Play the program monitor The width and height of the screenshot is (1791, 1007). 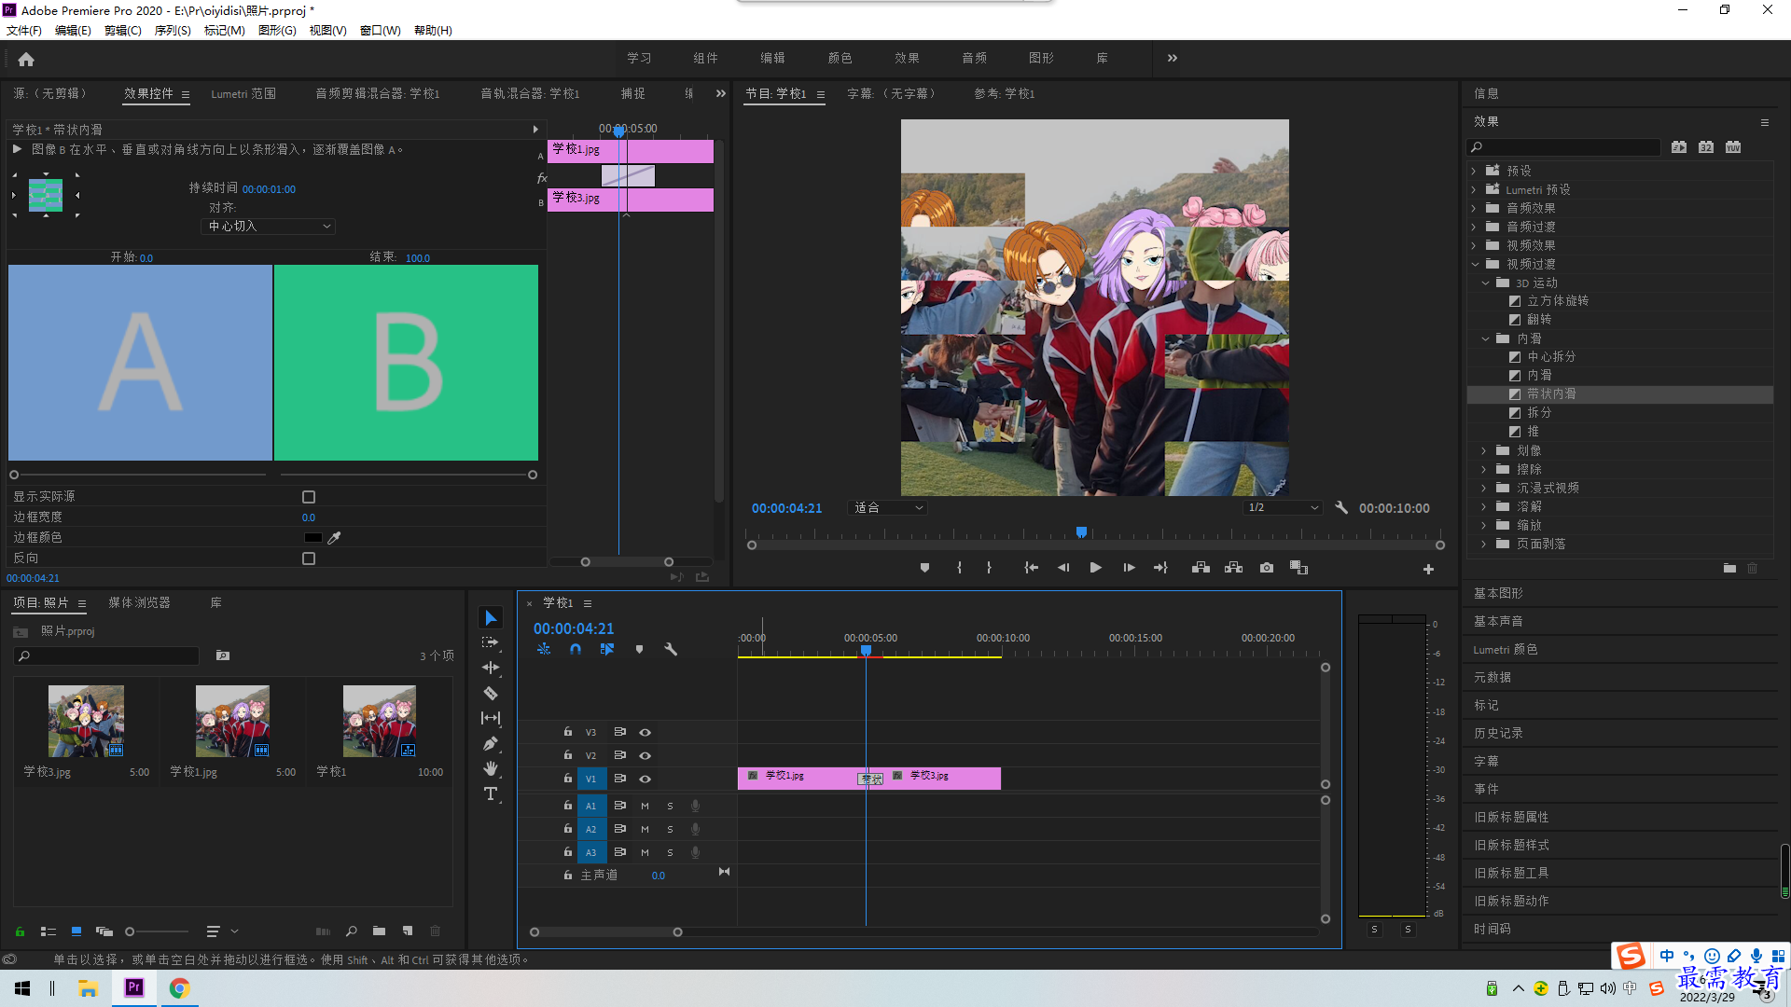(1096, 568)
